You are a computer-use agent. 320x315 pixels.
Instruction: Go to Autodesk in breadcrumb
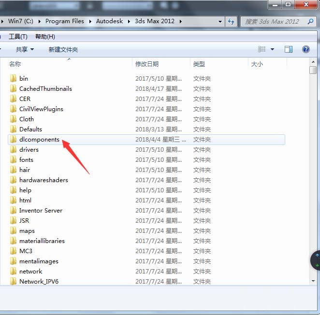click(109, 21)
